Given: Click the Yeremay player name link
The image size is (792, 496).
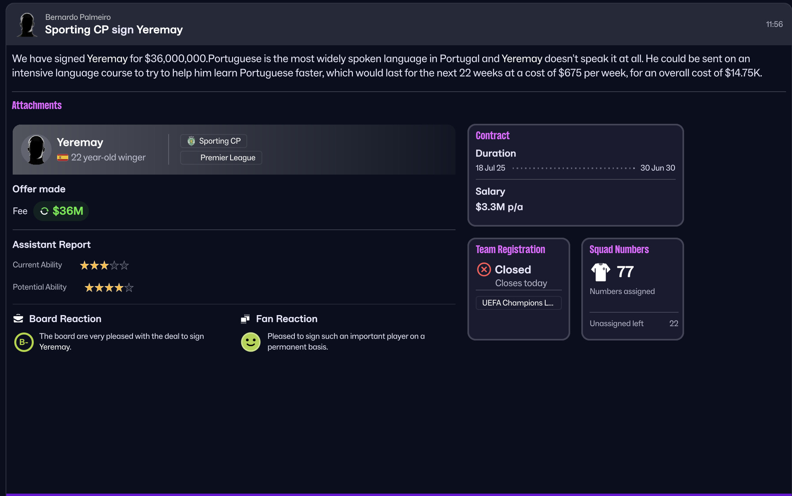Looking at the screenshot, I should 80,142.
